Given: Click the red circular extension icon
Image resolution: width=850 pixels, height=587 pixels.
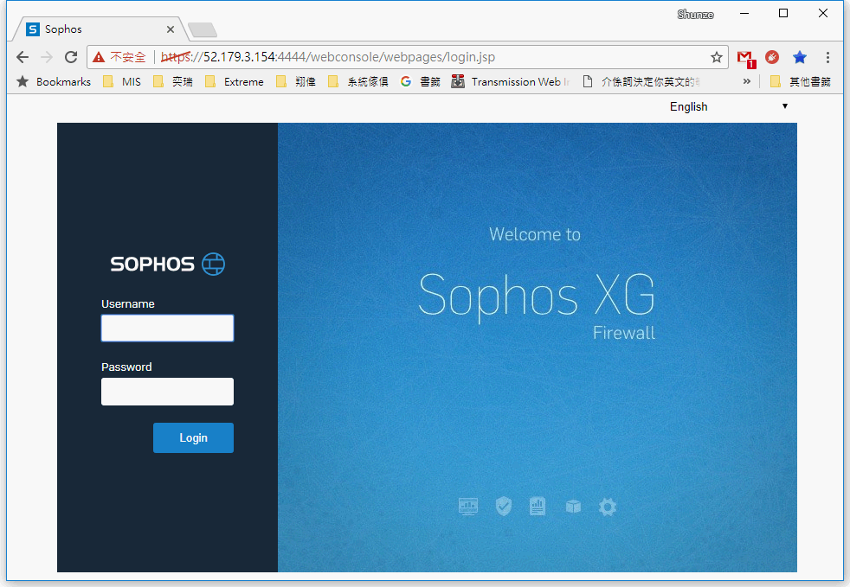Looking at the screenshot, I should coord(772,57).
